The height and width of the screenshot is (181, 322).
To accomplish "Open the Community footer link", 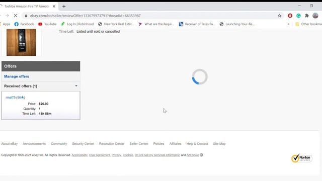I will point(59,144).
